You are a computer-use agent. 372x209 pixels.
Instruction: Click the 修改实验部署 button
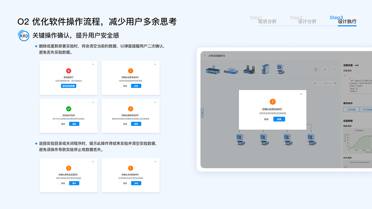[69, 85]
